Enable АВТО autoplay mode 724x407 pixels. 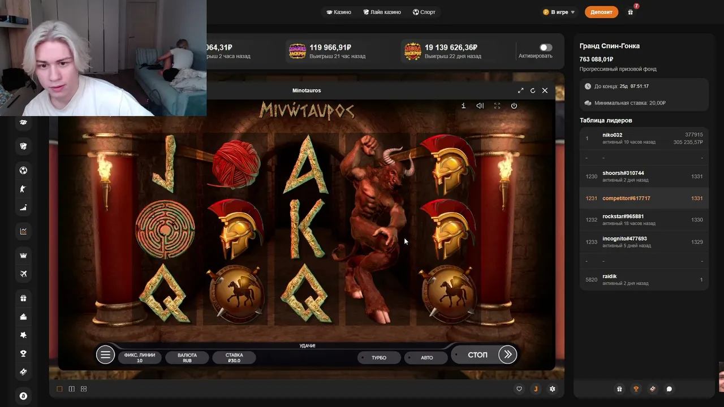click(x=427, y=357)
